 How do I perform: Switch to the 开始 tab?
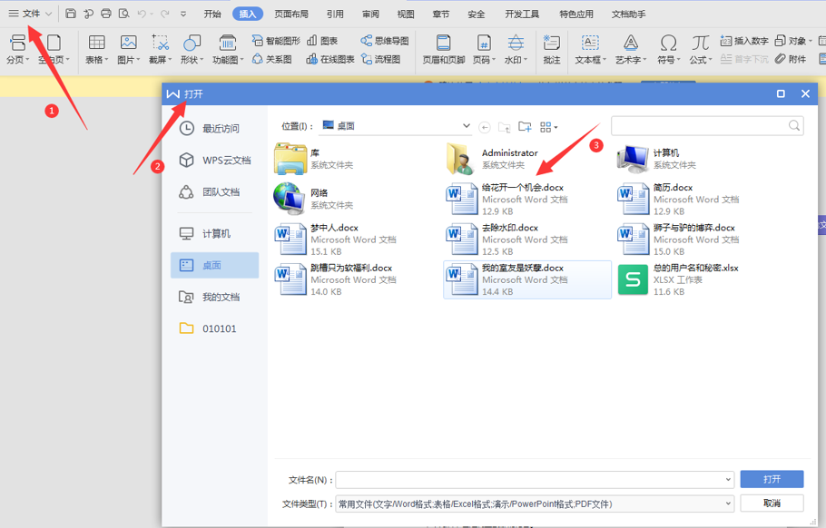click(212, 15)
